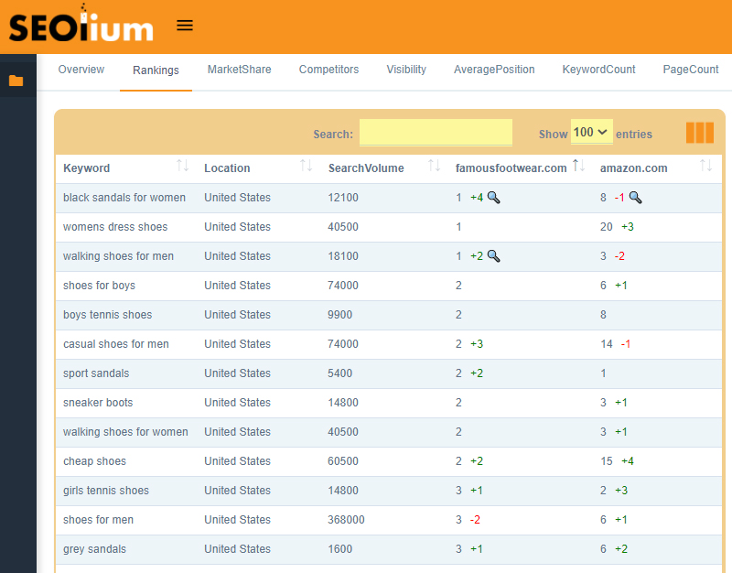Screen dimensions: 732x573
Task: Click Location cell for sport sandals row
Action: pos(237,373)
